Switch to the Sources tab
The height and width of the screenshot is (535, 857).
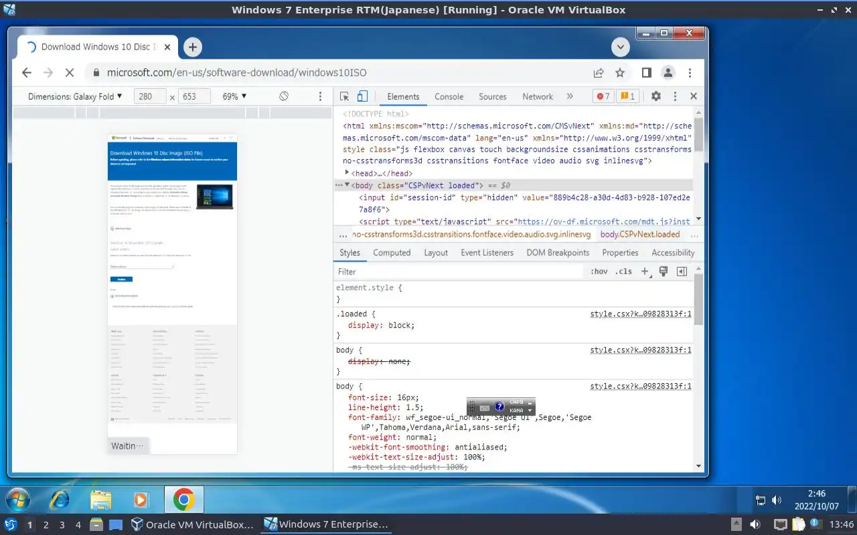pyautogui.click(x=493, y=96)
